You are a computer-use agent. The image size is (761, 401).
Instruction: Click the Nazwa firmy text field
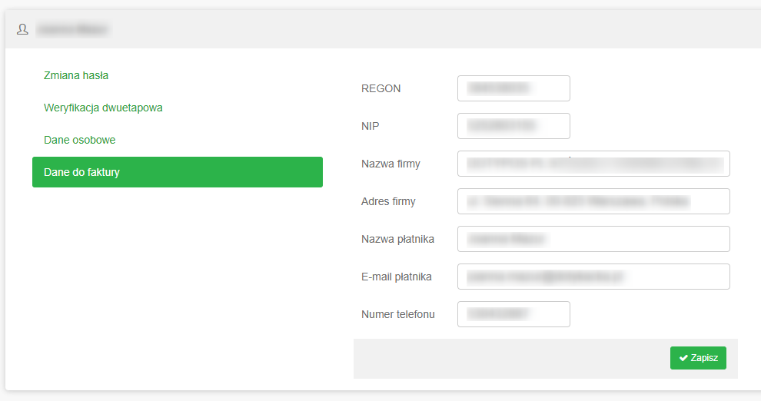point(593,164)
